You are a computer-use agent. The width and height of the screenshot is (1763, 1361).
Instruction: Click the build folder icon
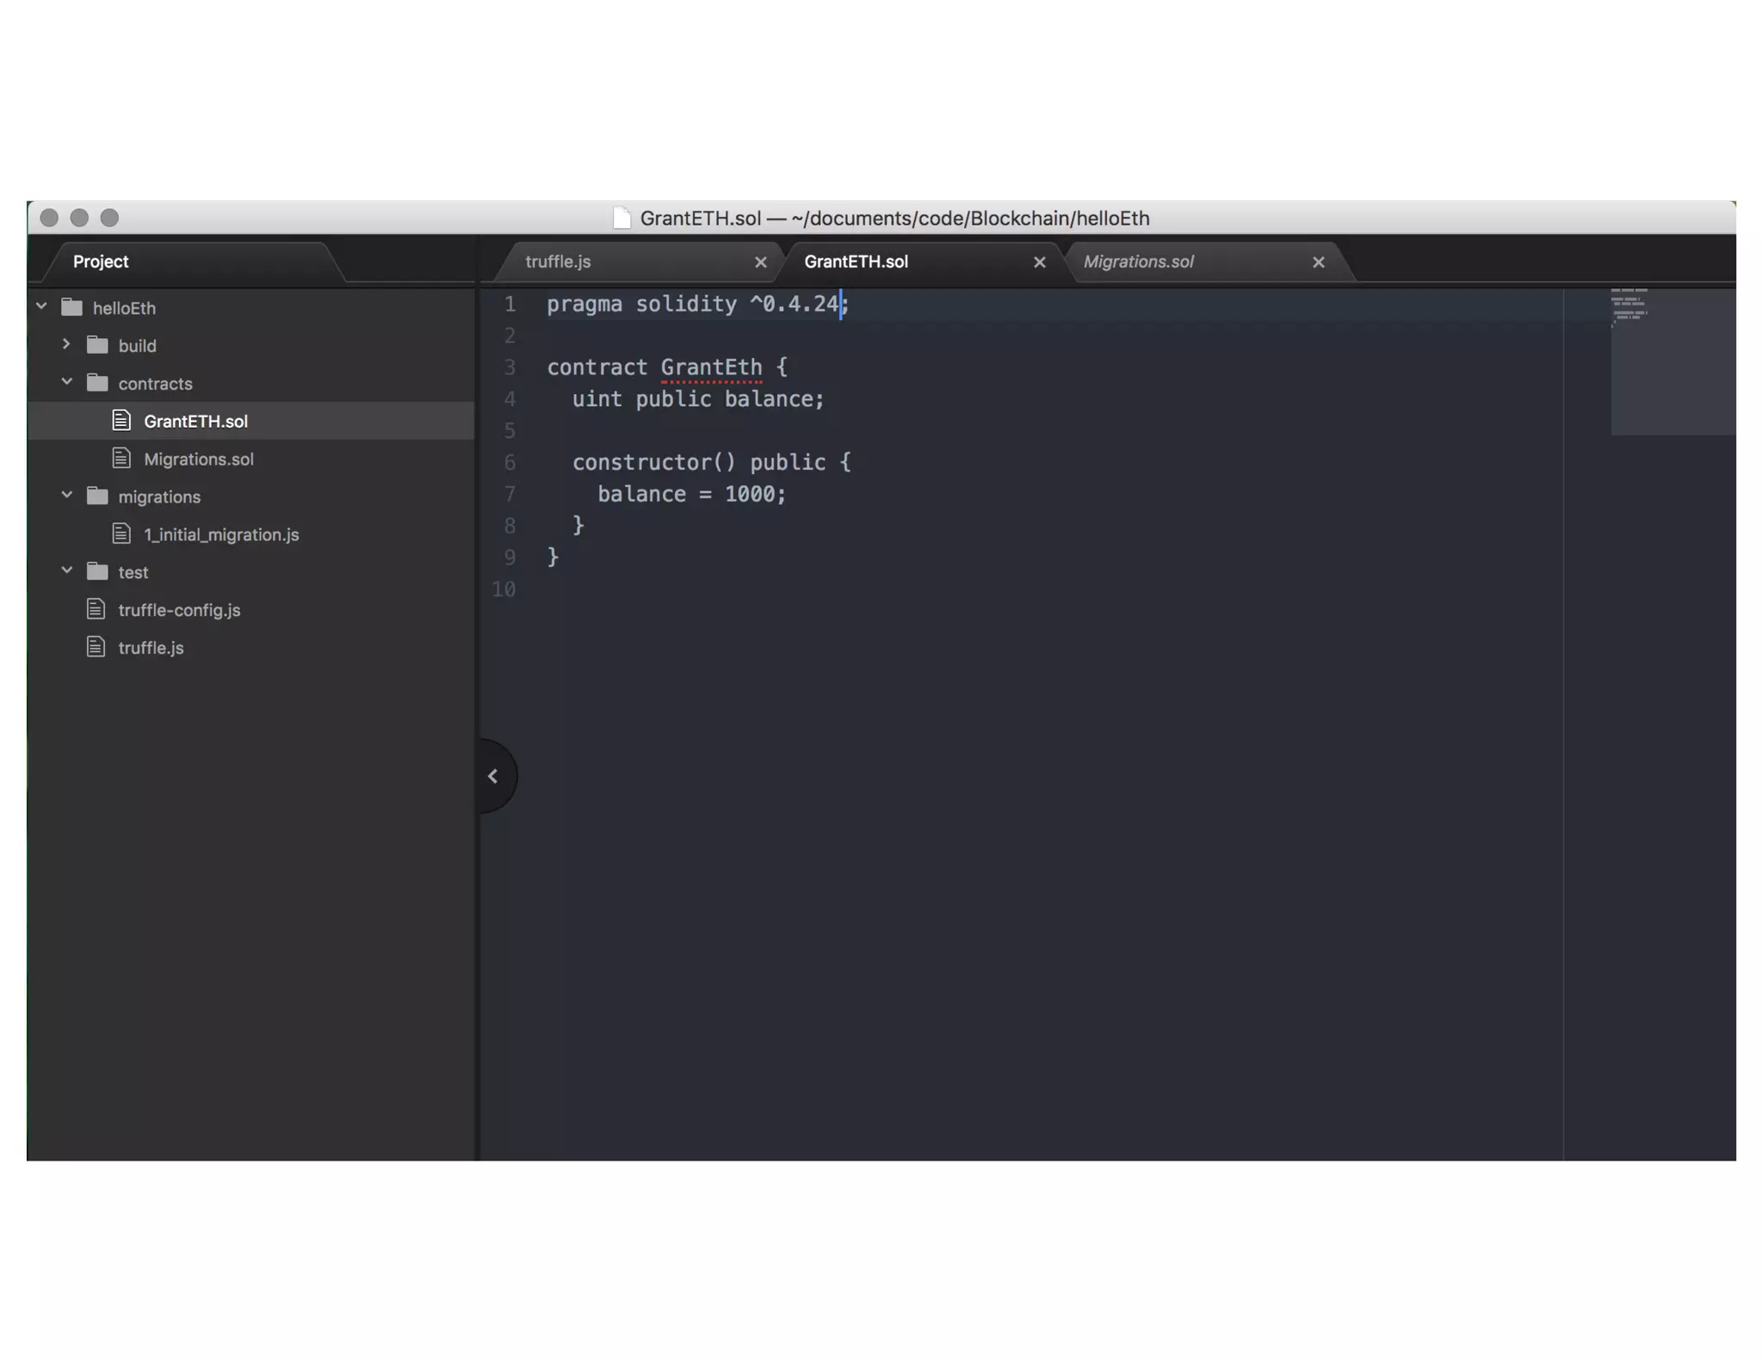[97, 345]
